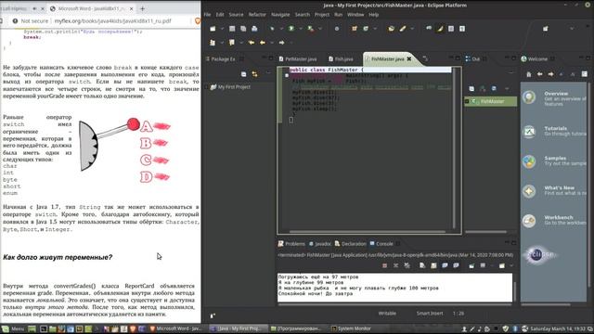
Task: Open a new browser tab with plus button
Action: (x=142, y=8)
